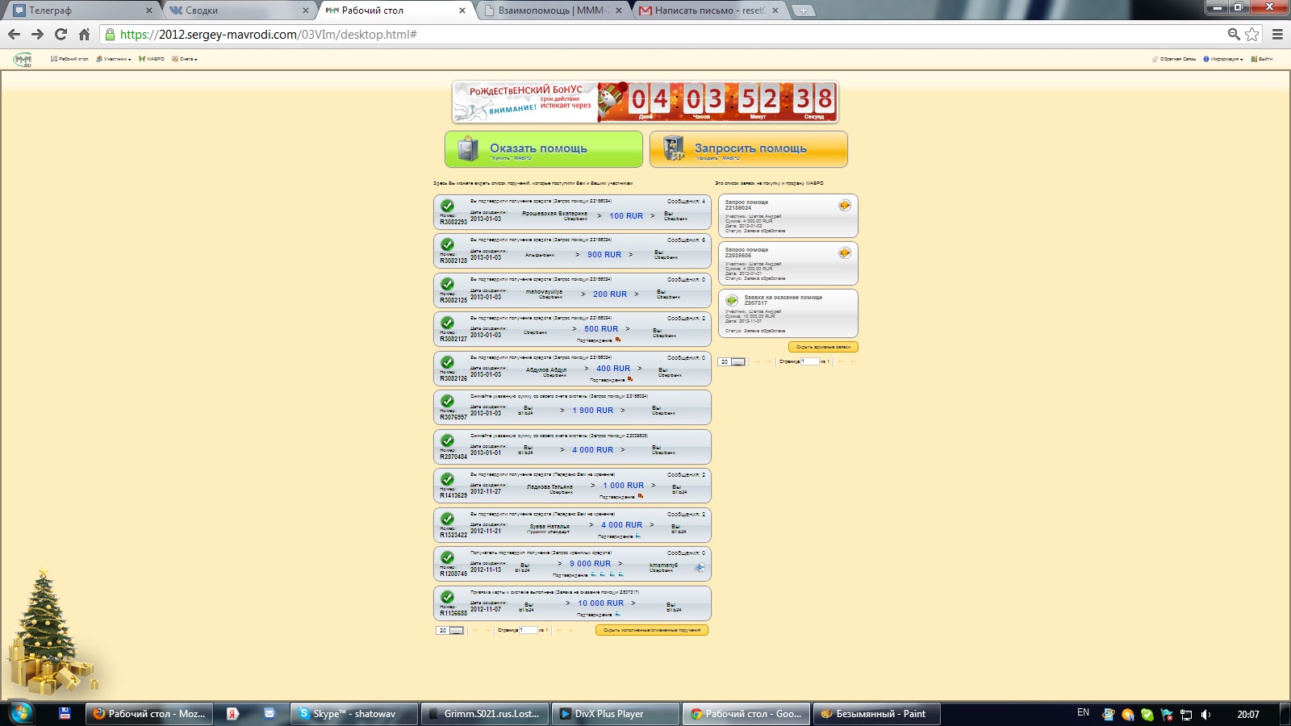Click the page number field under orders list
The height and width of the screenshot is (726, 1291).
(529, 630)
